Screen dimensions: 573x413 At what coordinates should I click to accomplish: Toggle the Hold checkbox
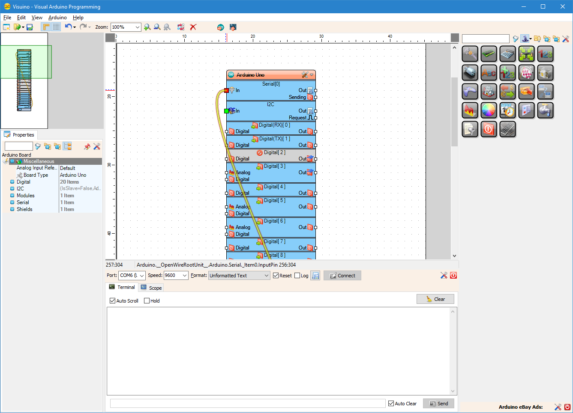147,301
